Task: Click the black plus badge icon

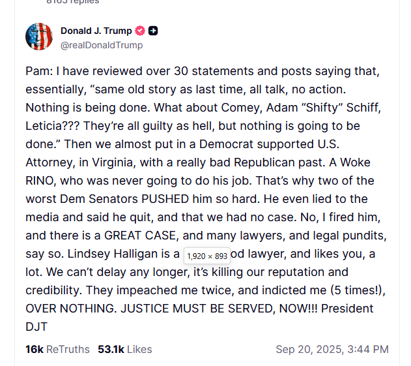Action: (153, 31)
